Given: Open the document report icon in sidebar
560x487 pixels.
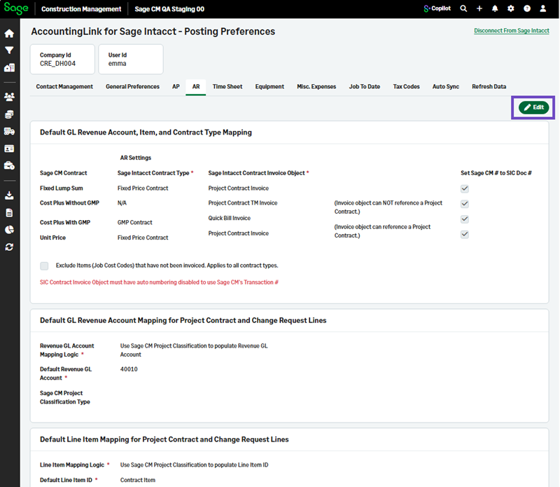Looking at the screenshot, I should pos(9,213).
